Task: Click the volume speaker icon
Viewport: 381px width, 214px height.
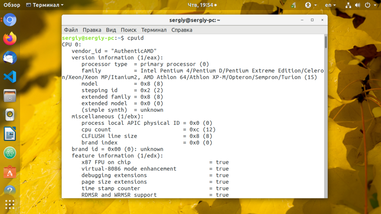Action: point(357,5)
